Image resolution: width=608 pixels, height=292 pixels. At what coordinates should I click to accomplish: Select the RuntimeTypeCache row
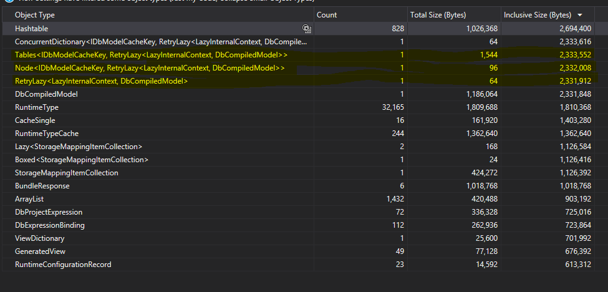299,134
